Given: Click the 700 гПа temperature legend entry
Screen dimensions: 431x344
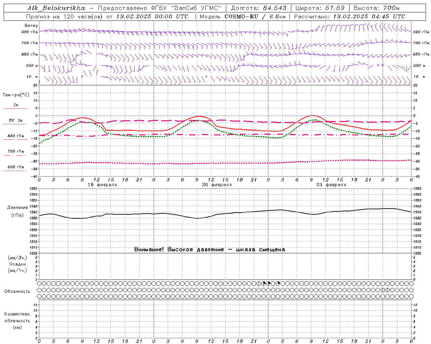Looking at the screenshot, I should point(16,152).
